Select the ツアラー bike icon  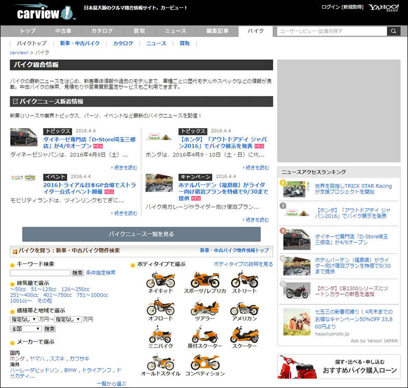tap(205, 307)
